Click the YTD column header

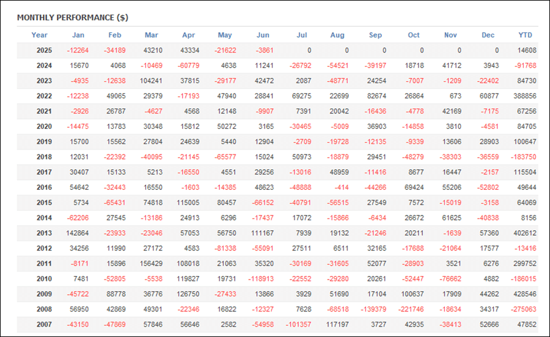(525, 35)
